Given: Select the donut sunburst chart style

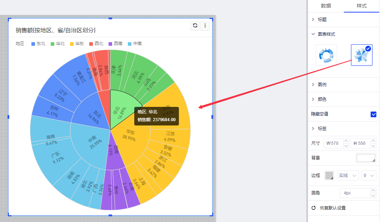Looking at the screenshot, I should coord(326,55).
